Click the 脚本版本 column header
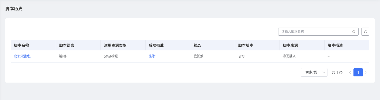 246,45
